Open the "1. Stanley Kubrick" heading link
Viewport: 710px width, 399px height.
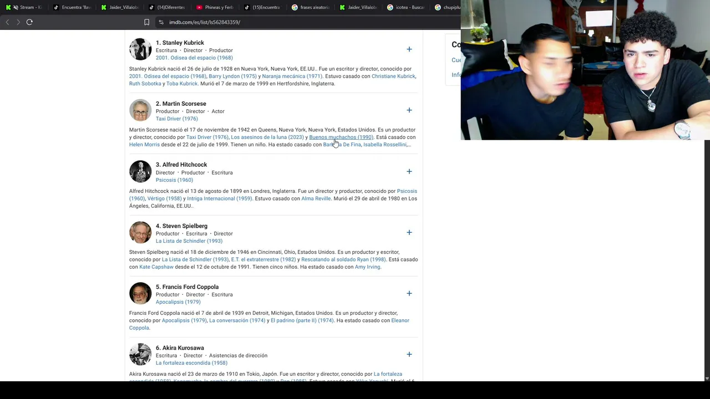(180, 43)
